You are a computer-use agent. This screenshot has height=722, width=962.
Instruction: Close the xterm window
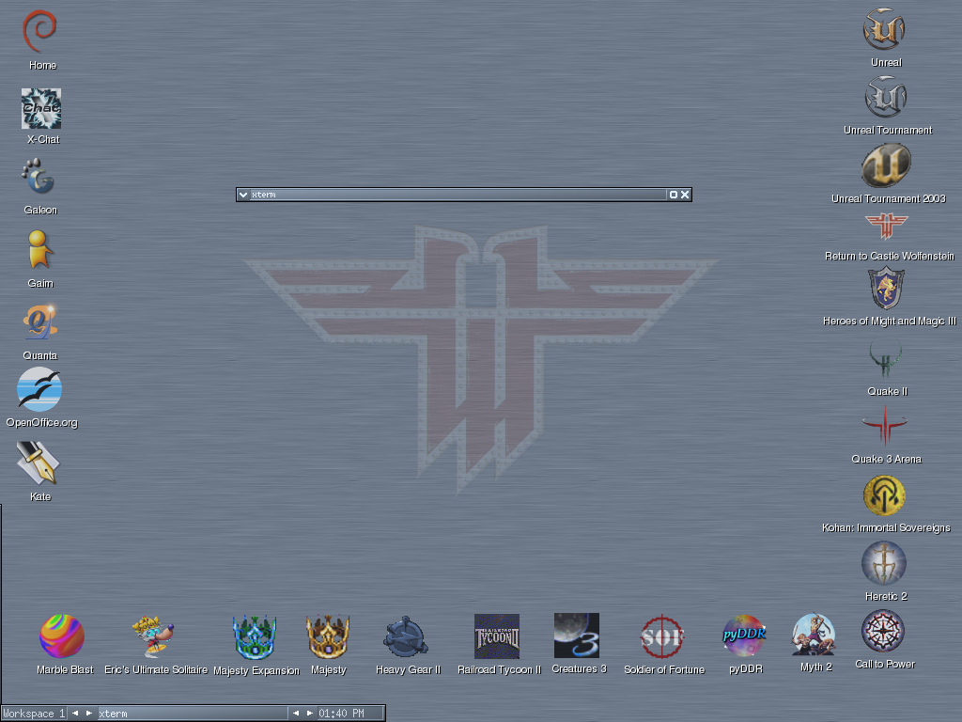(x=685, y=195)
